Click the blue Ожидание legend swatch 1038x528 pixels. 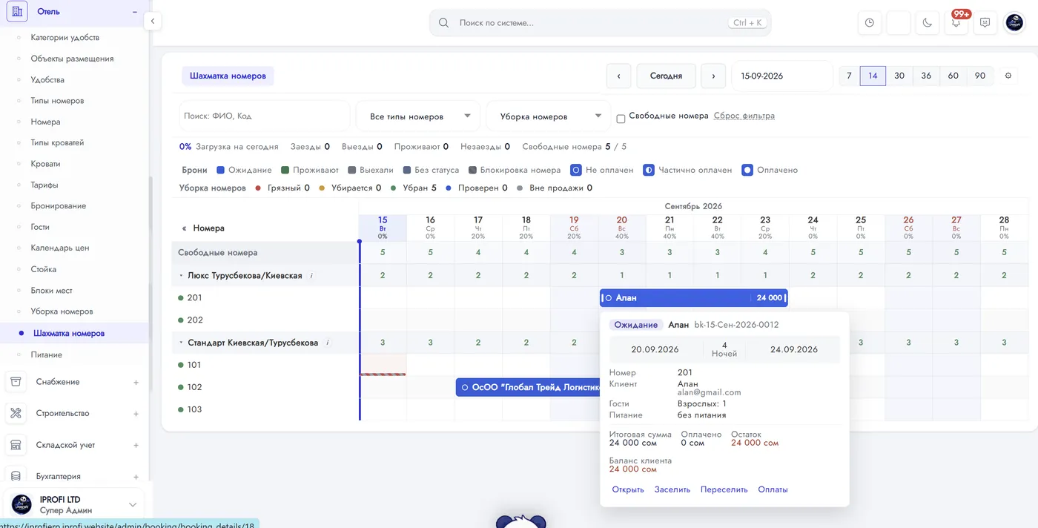221,170
